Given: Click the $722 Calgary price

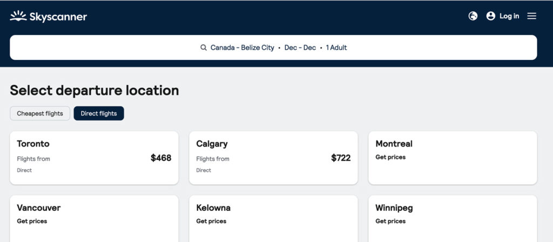Looking at the screenshot, I should pos(341,158).
